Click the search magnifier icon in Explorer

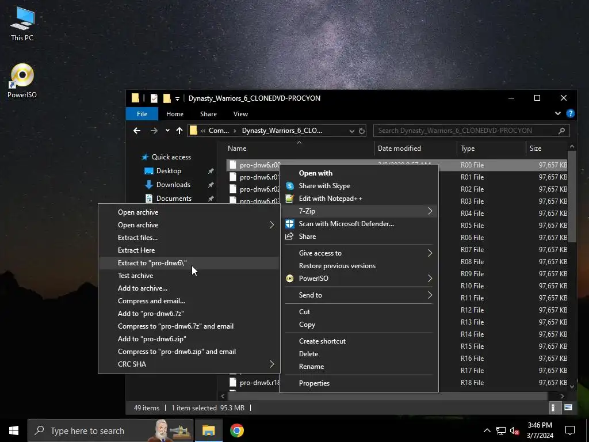561,131
